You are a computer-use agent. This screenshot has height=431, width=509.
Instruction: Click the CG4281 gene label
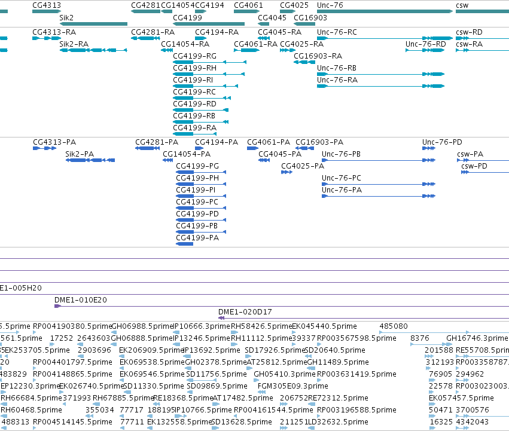[145, 5]
